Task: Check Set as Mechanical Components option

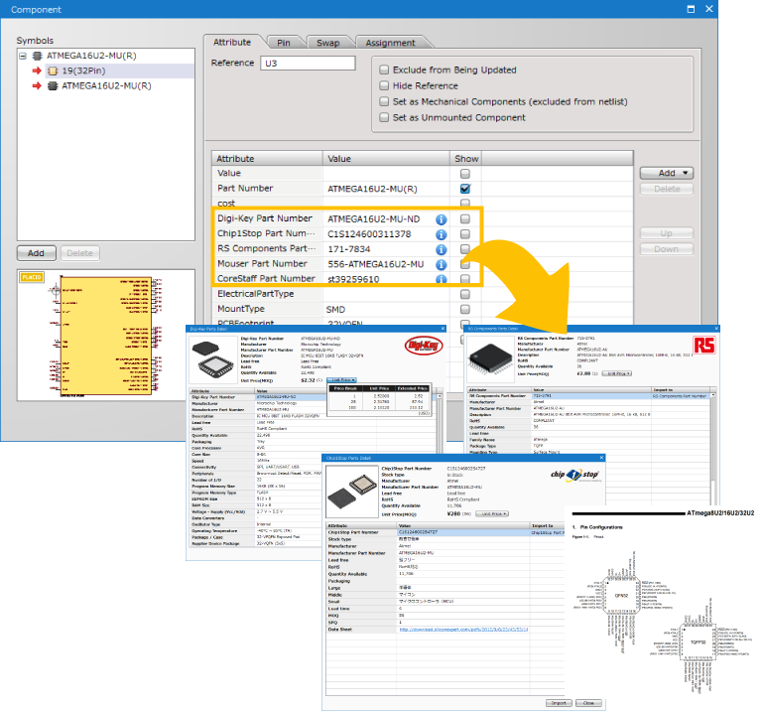Action: (x=384, y=101)
